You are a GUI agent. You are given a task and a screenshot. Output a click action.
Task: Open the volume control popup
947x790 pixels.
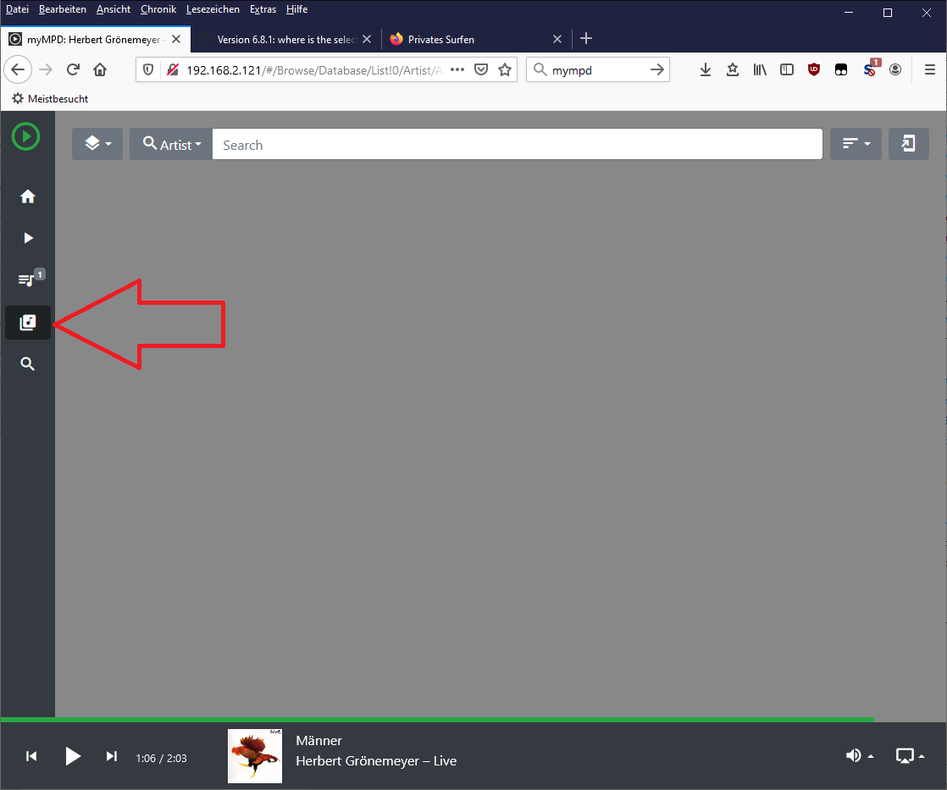click(859, 755)
